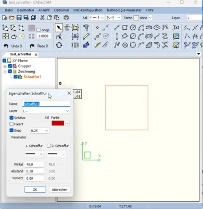
Task: Click the trash bin delete icon
Action: (67, 28)
